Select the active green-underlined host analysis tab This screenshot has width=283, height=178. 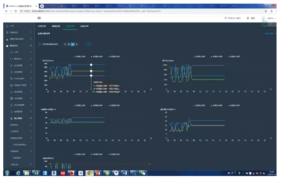70,26
